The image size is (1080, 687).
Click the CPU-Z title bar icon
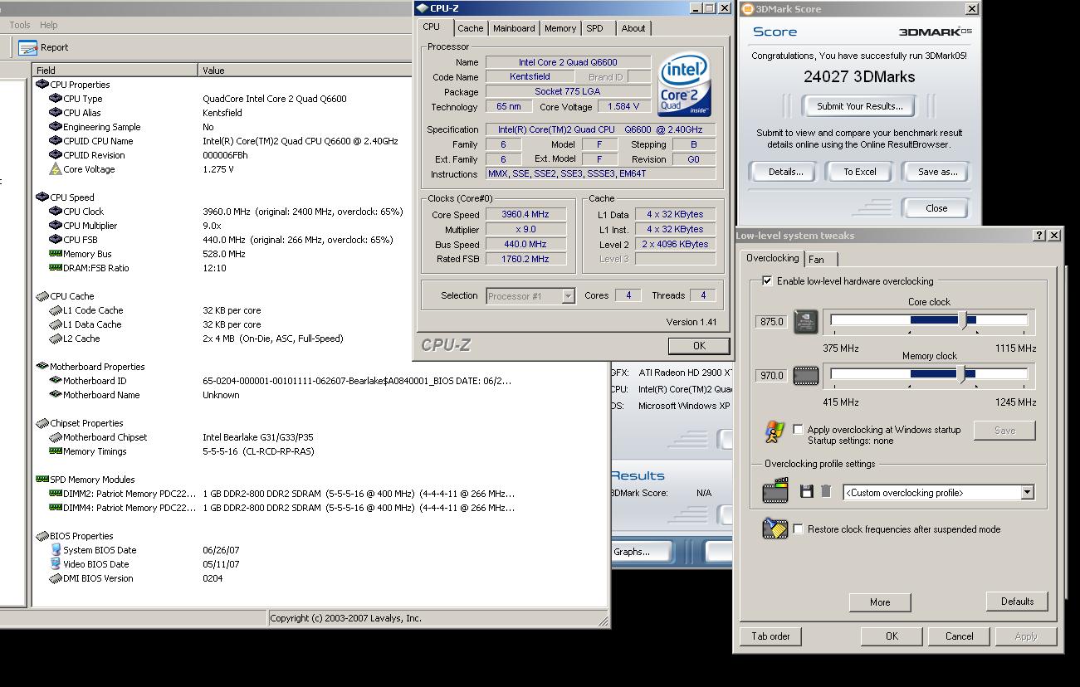[x=423, y=8]
